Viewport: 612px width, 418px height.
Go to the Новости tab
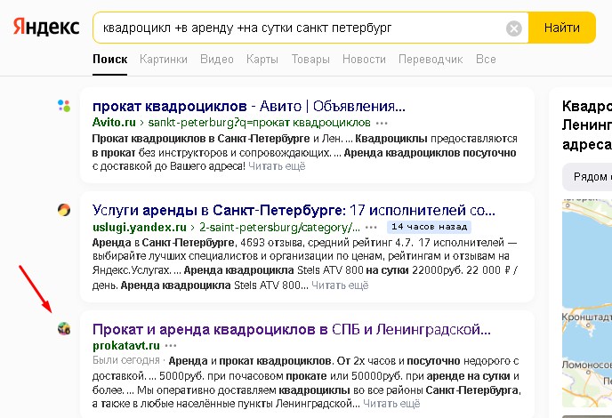point(364,60)
